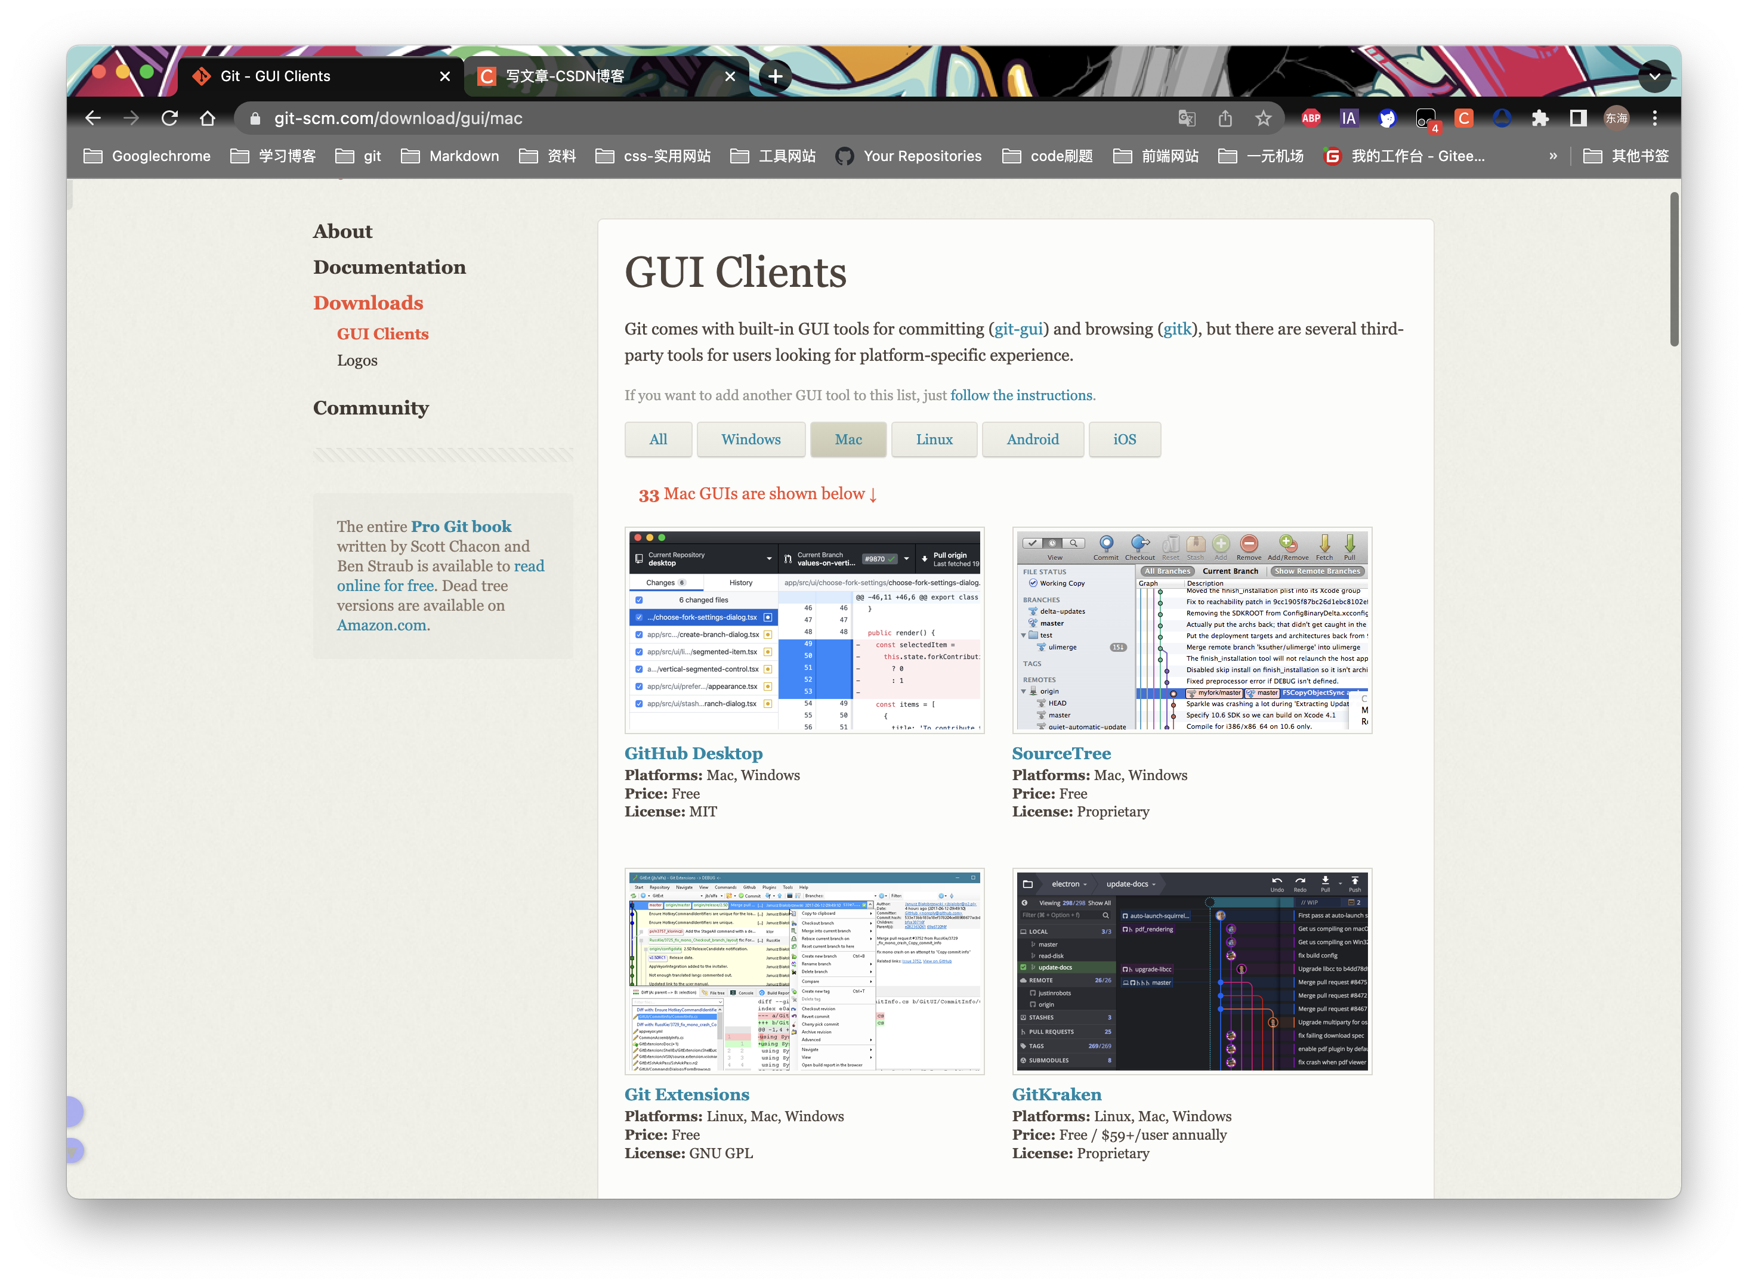
Task: Open the Google Translate page icon
Action: click(1187, 119)
